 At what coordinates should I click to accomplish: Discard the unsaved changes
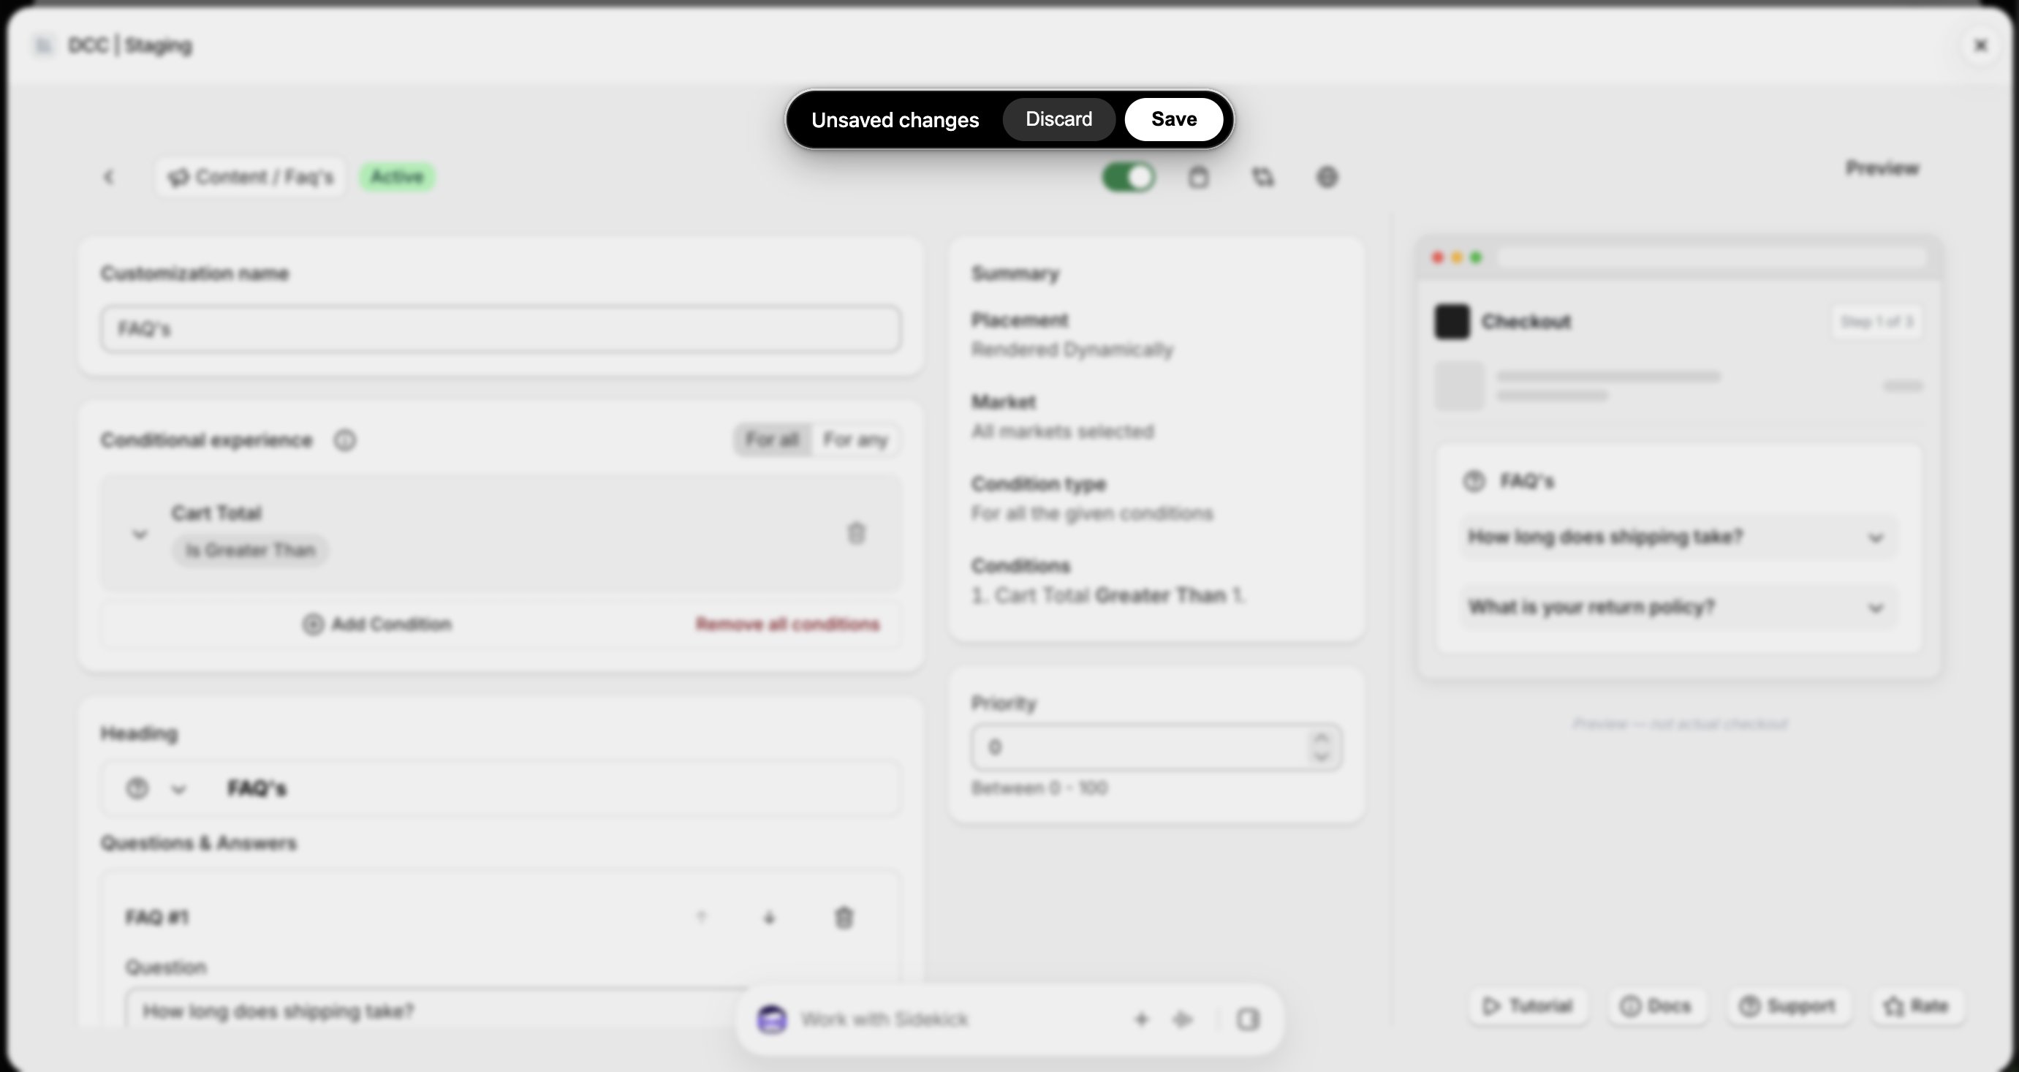coord(1058,119)
